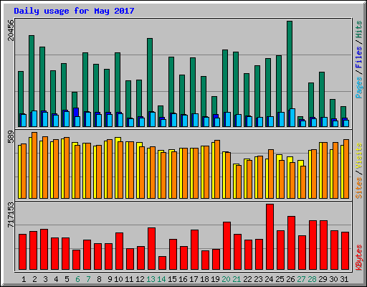
Task: Click the green day 27 axis label
Action: click(x=301, y=279)
